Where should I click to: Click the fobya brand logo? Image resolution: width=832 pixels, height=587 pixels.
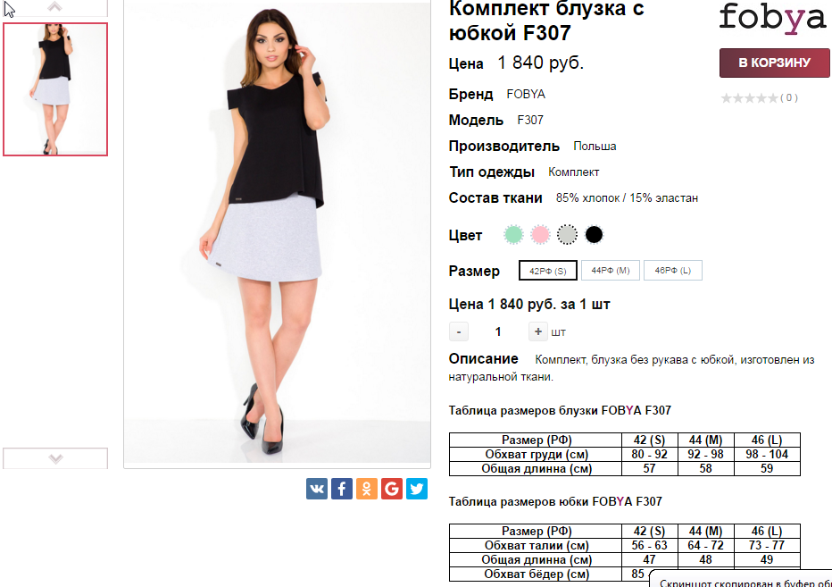click(x=772, y=19)
